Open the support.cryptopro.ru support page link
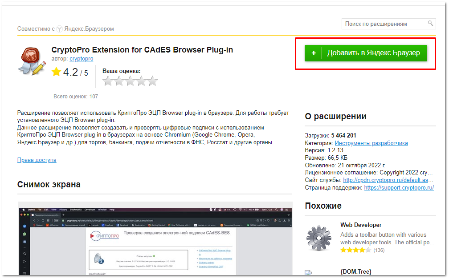 click(x=399, y=188)
